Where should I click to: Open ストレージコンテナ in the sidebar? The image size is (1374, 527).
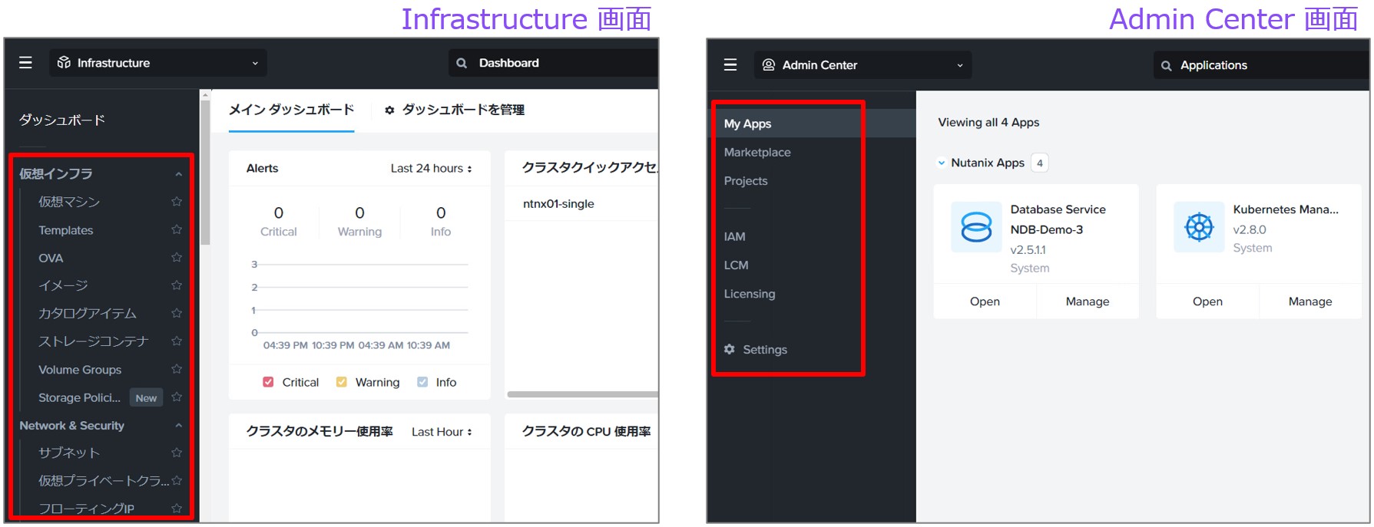[94, 341]
